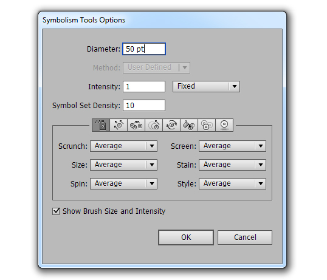Click the OK button
Image resolution: width=327 pixels, height=280 pixels.
point(186,237)
